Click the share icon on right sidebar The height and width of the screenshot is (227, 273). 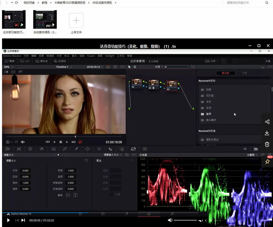pos(267,122)
